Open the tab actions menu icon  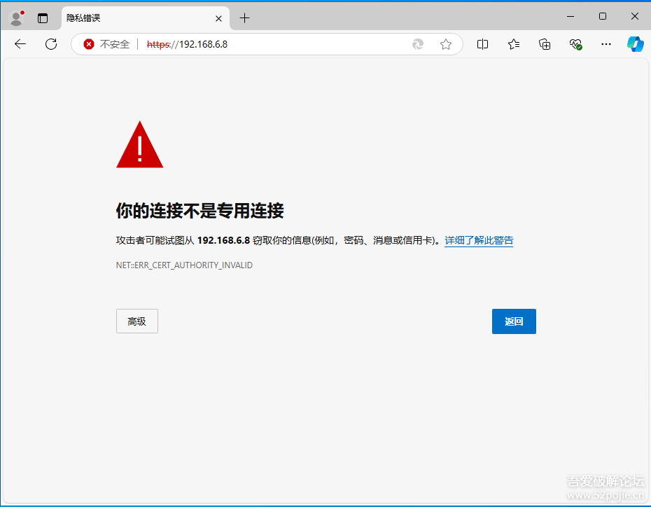[42, 17]
